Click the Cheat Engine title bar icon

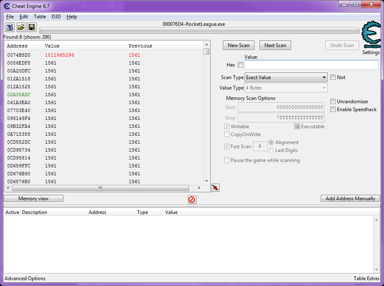(x=7, y=6)
